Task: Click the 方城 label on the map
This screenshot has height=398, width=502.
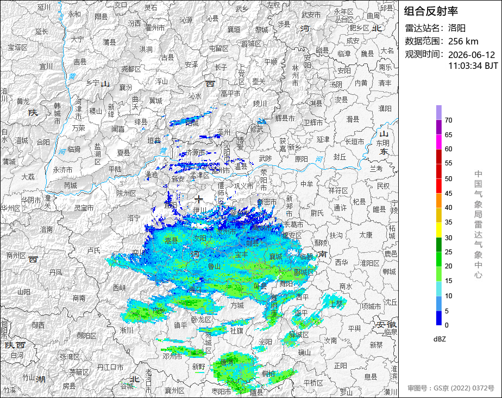Action: pos(237,305)
